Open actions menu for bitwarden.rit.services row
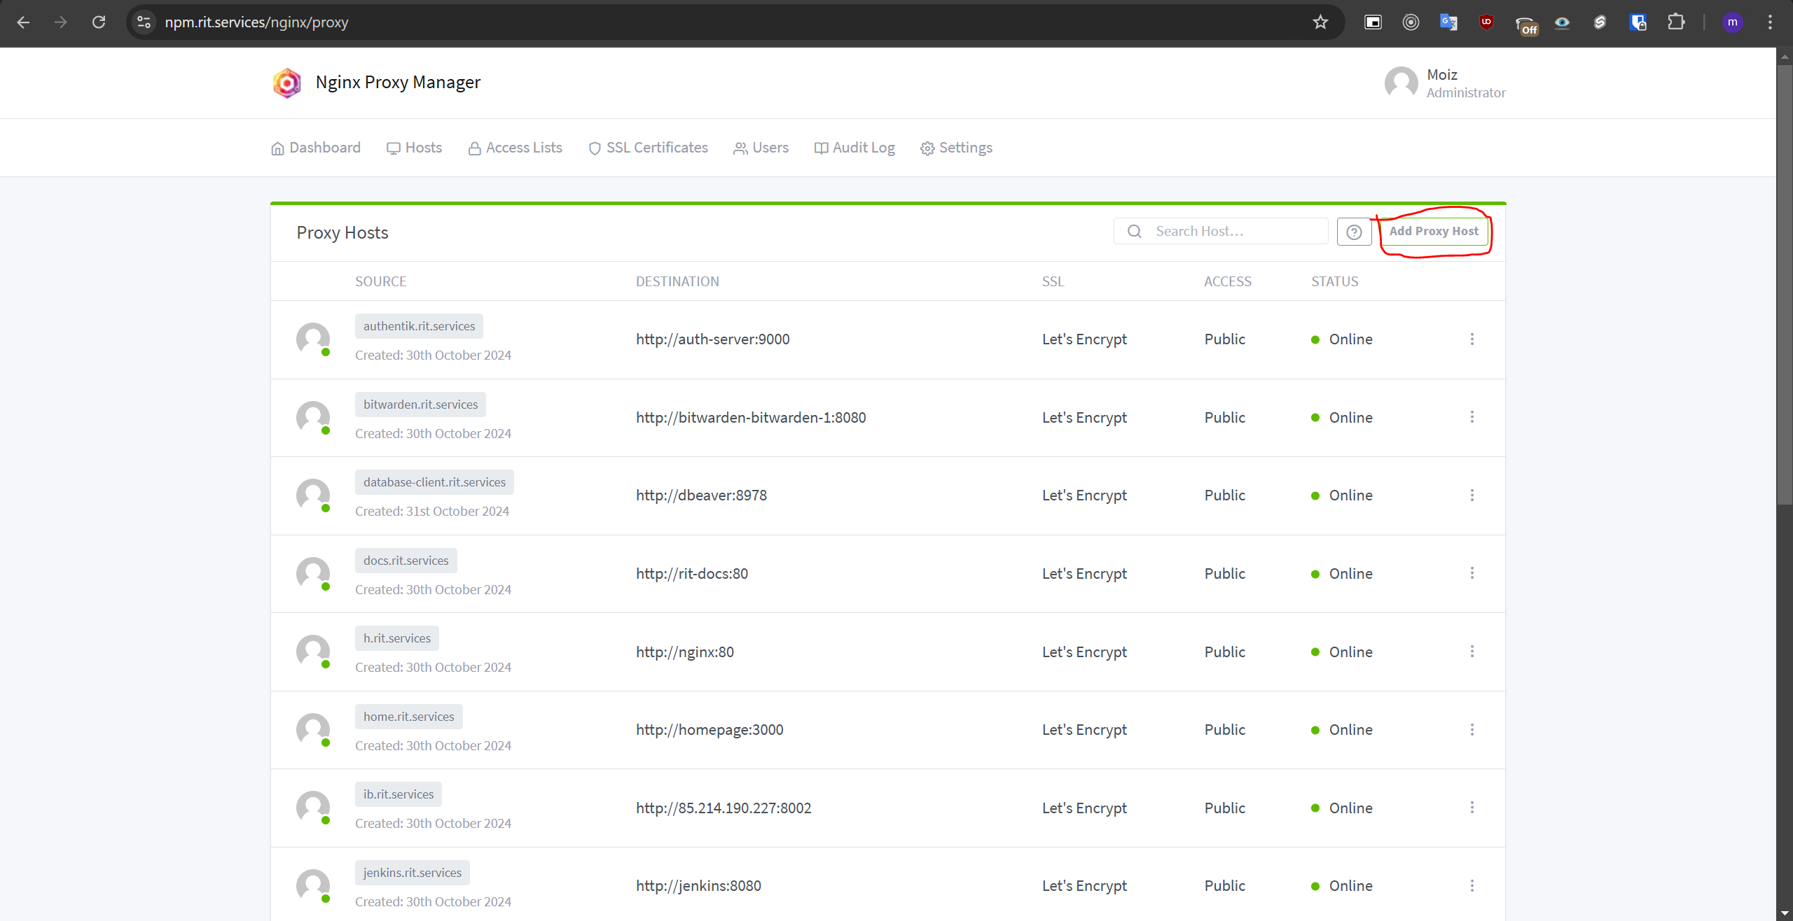 1472,418
